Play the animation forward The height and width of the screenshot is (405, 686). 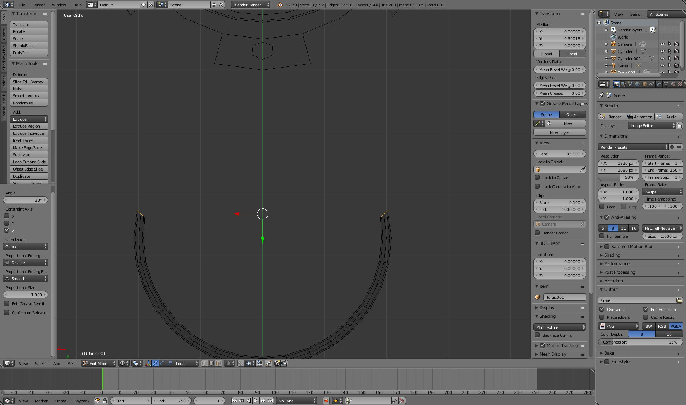[256, 401]
